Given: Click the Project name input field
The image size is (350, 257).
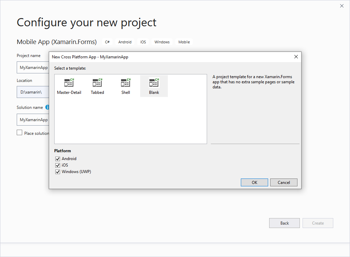Looking at the screenshot, I should 33,68.
